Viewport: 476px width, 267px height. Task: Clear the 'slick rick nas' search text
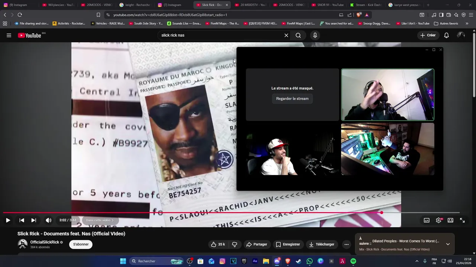pos(286,35)
